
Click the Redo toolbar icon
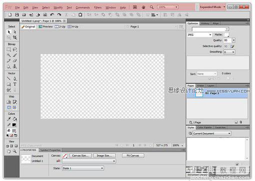click(x=59, y=14)
